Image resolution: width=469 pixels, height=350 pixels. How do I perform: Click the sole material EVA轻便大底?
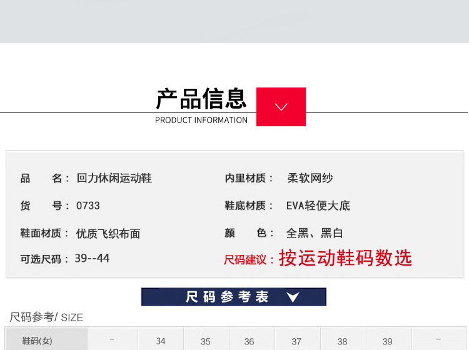318,206
